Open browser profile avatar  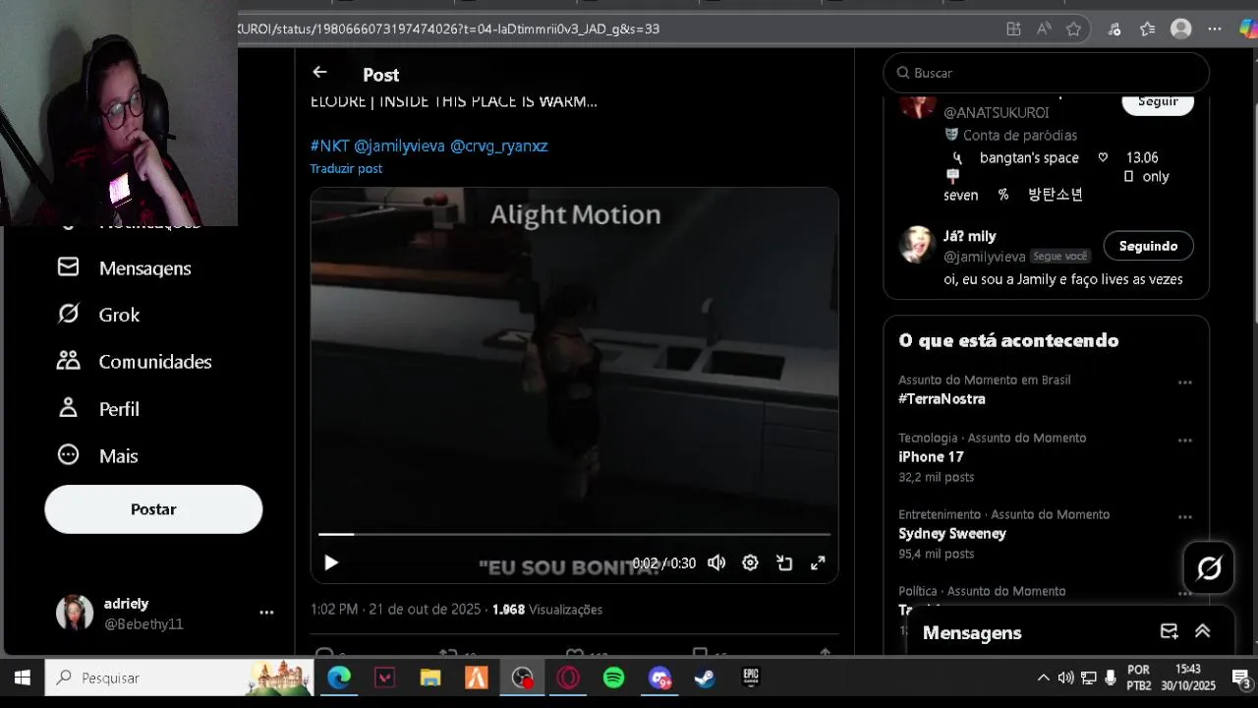tap(1181, 29)
